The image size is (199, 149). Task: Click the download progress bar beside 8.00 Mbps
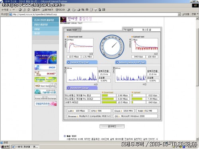(x=109, y=99)
